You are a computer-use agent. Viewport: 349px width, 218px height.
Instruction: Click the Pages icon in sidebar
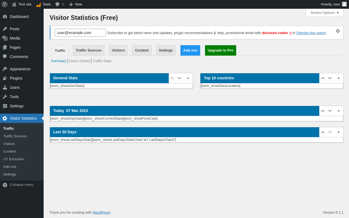(x=5, y=47)
